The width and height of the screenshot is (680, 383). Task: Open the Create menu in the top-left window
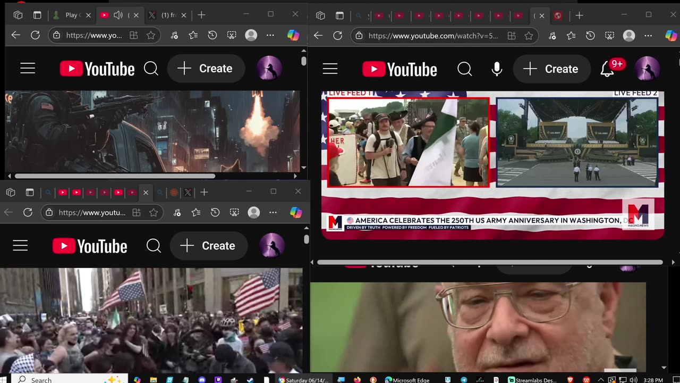[x=206, y=69]
